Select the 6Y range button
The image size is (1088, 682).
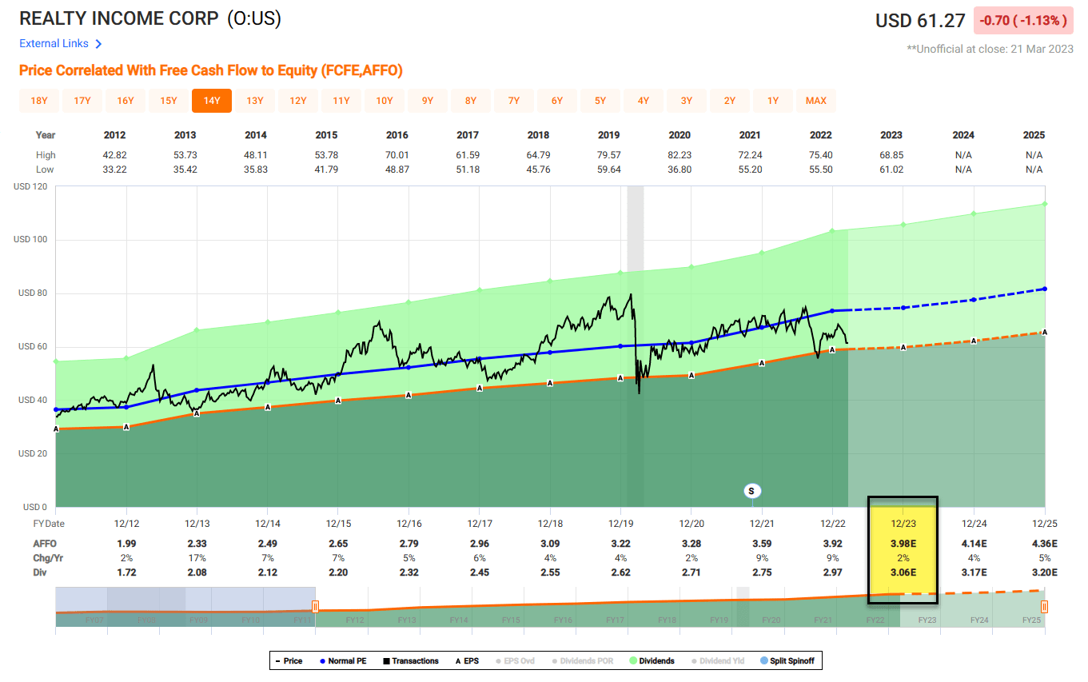[557, 101]
